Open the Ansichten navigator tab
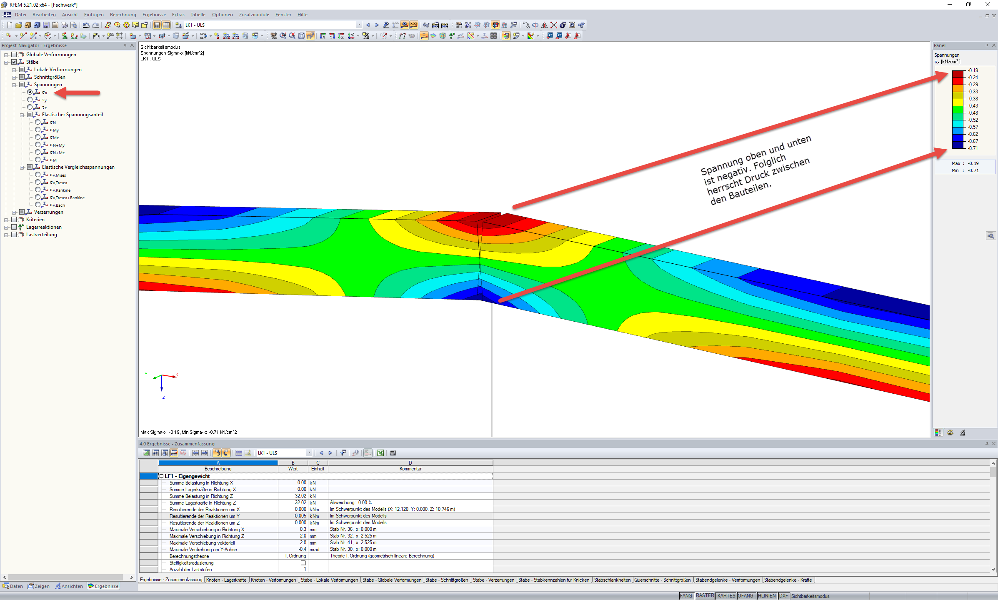This screenshot has height=600, width=998. [69, 586]
